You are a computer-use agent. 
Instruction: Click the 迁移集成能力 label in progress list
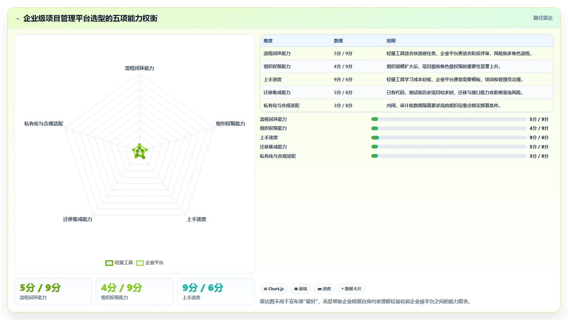273,147
